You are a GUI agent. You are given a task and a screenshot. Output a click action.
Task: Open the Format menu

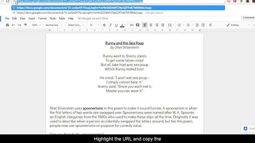point(42,18)
